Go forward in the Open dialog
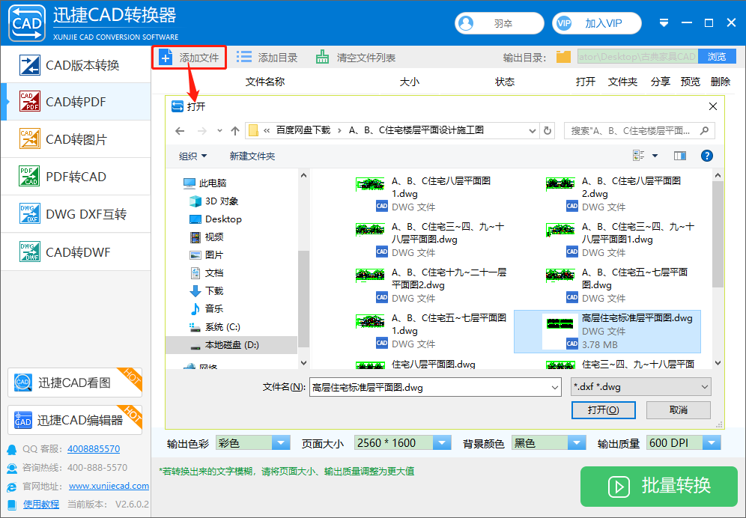 click(201, 131)
